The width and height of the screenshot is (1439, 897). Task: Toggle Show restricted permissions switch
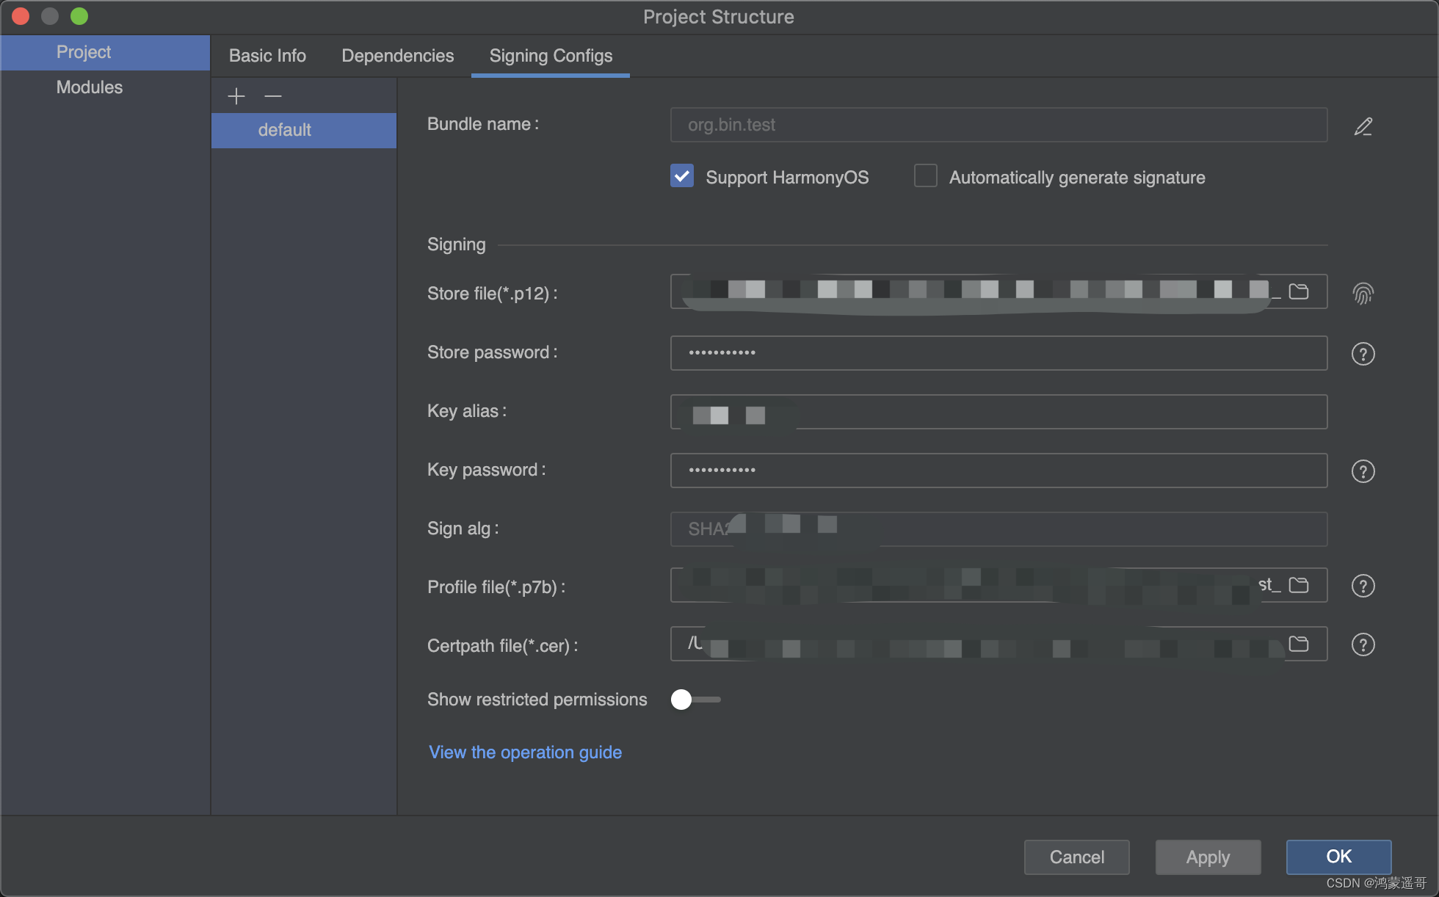695,700
